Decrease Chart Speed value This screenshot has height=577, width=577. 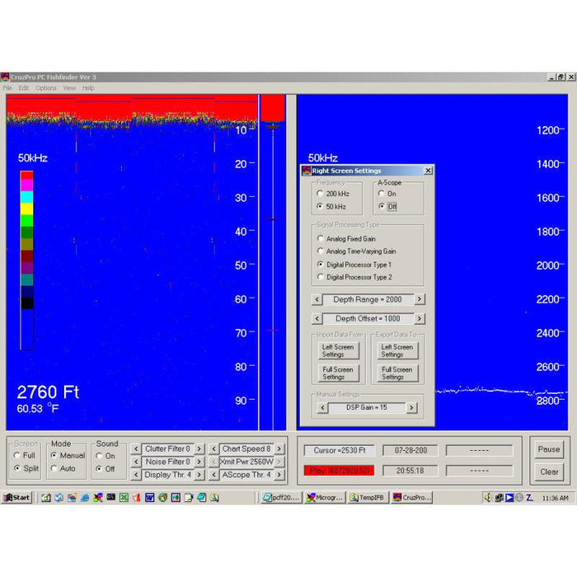pyautogui.click(x=213, y=449)
